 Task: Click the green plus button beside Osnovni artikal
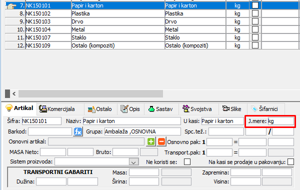[x=151, y=142]
